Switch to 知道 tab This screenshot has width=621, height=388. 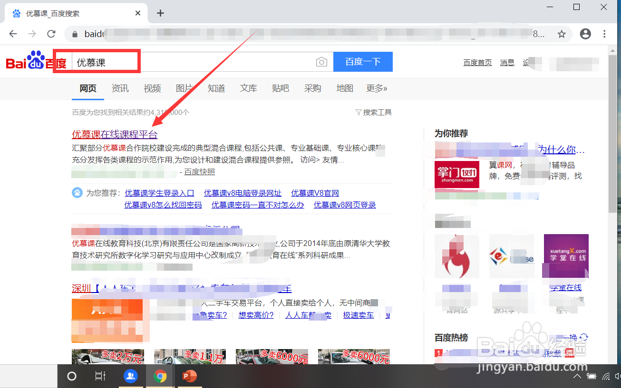point(216,88)
